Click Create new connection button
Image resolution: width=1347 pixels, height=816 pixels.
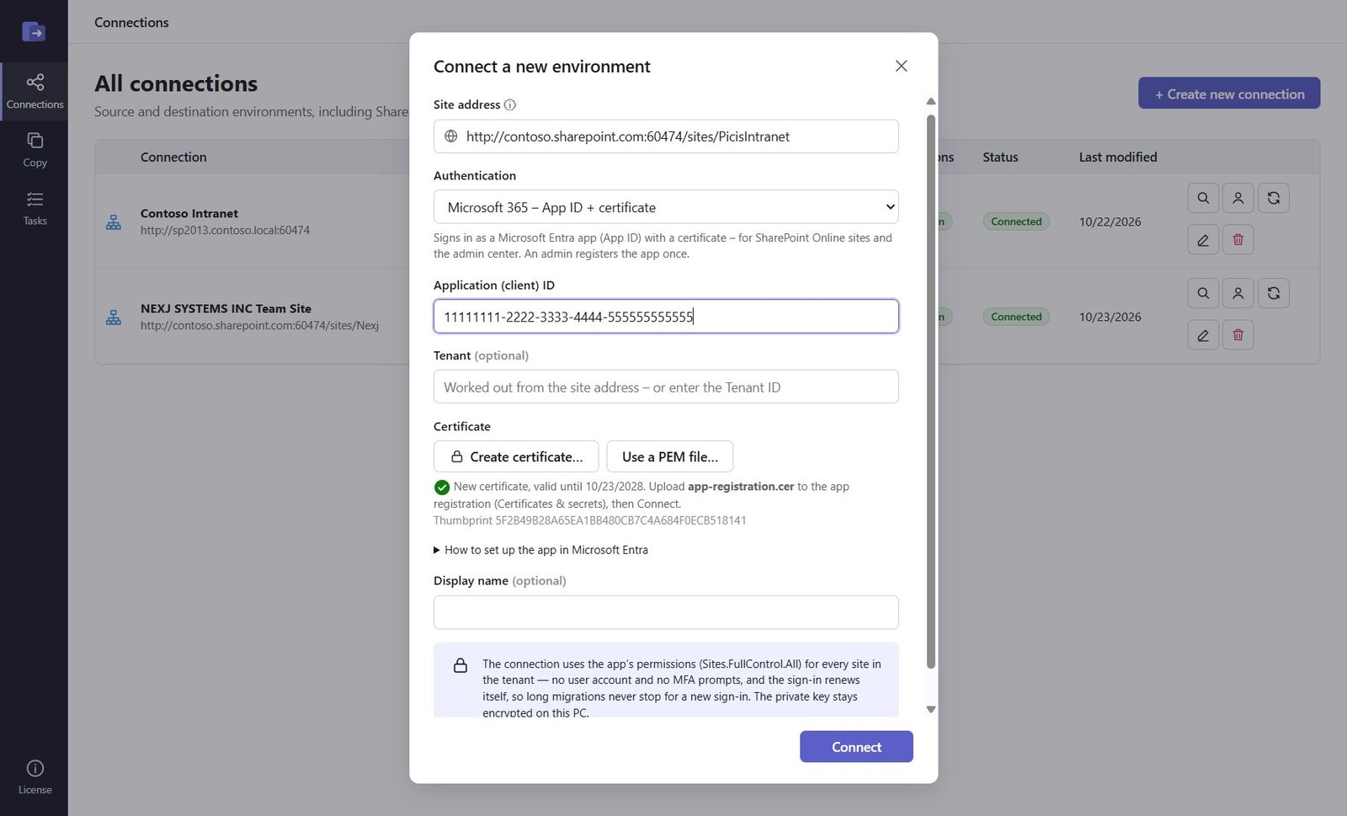pos(1229,93)
